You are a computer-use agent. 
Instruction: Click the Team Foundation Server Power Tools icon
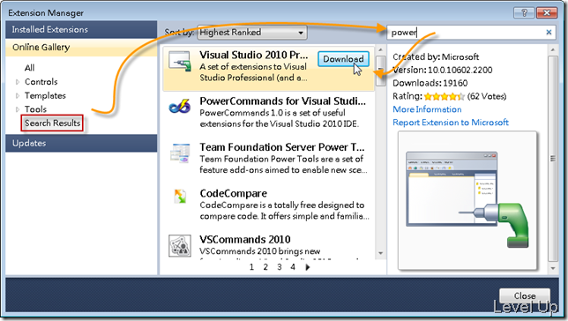click(180, 153)
